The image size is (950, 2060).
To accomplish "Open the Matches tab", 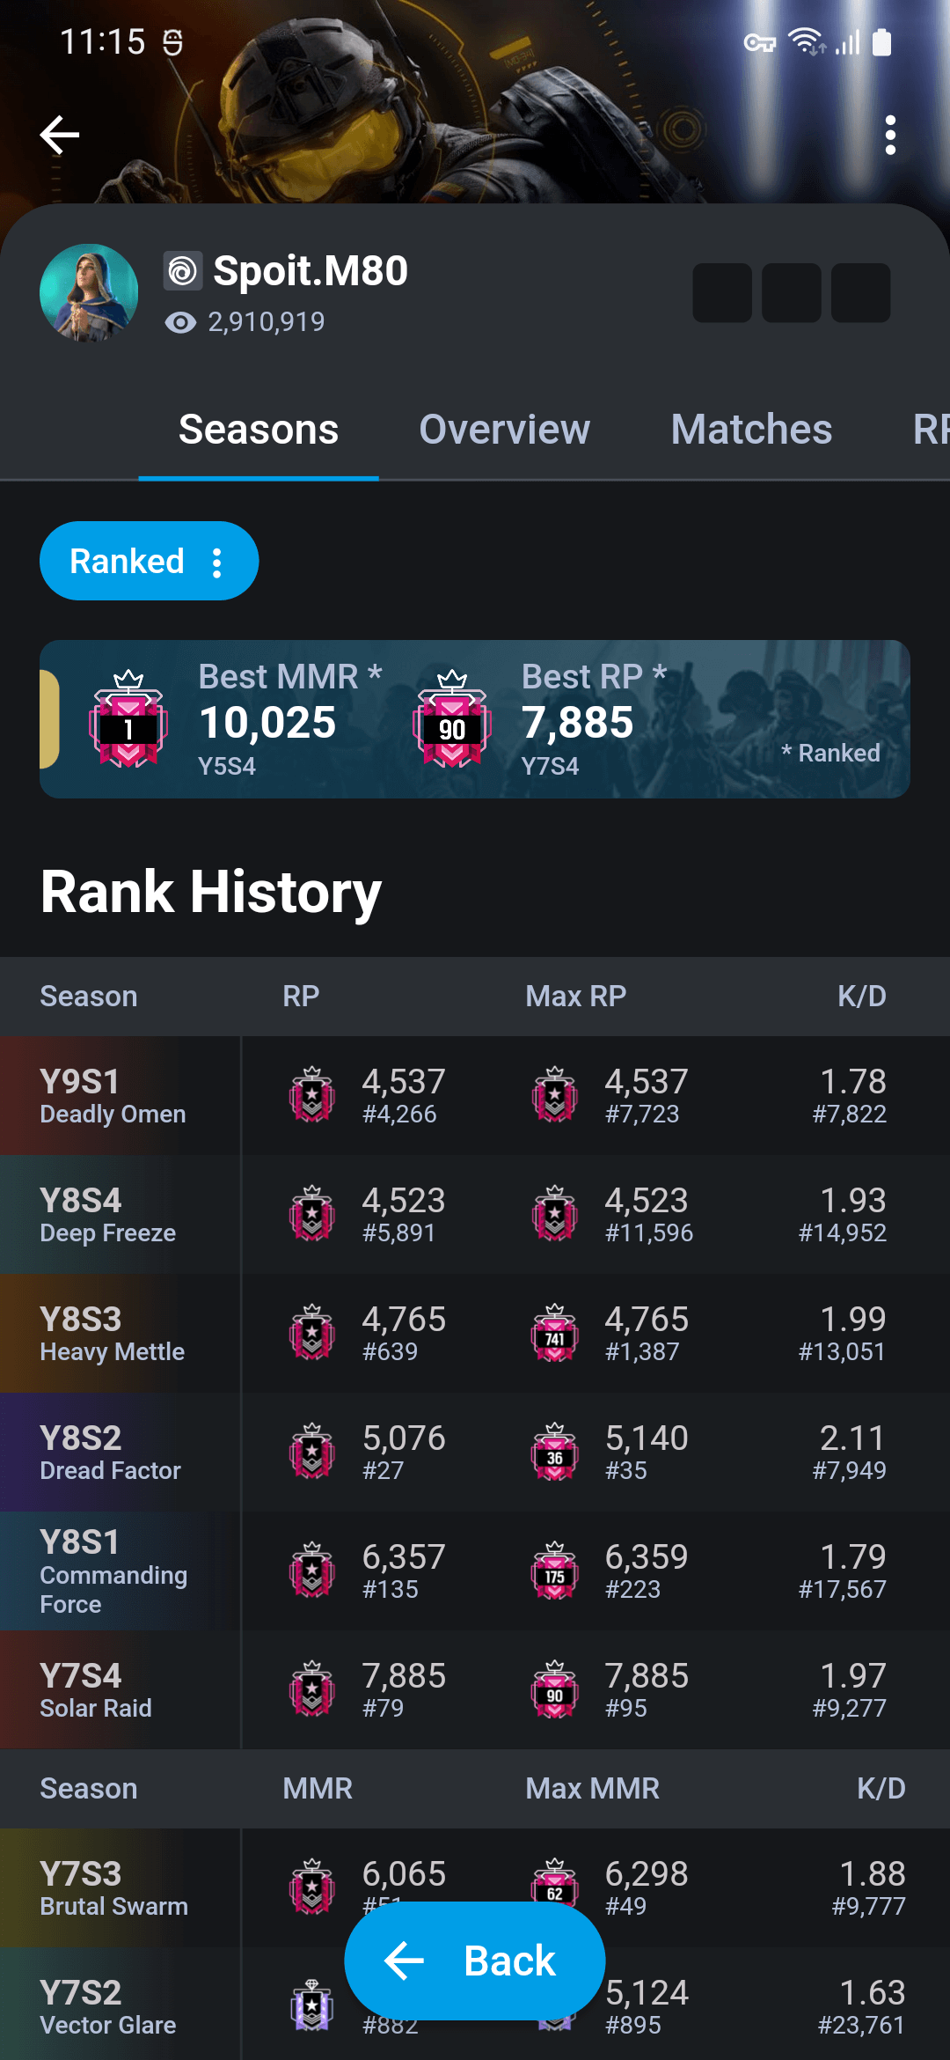I will (x=751, y=430).
